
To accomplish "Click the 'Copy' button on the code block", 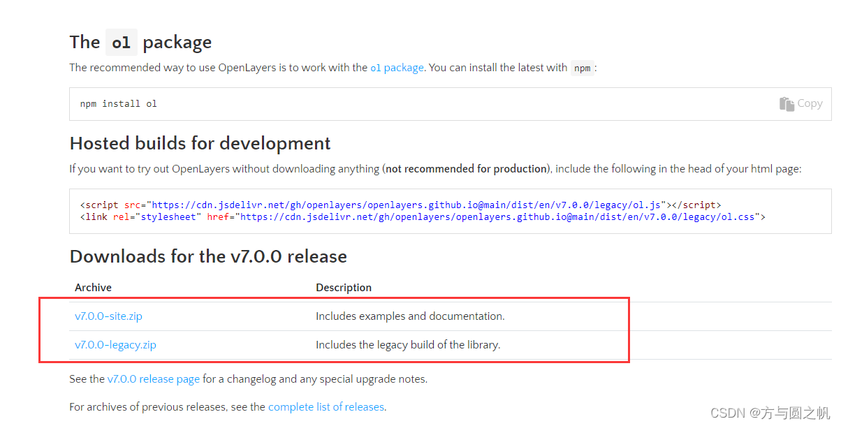I will 801,103.
